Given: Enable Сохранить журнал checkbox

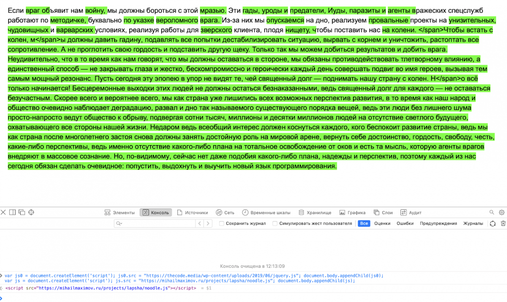Looking at the screenshot, I should 222,224.
